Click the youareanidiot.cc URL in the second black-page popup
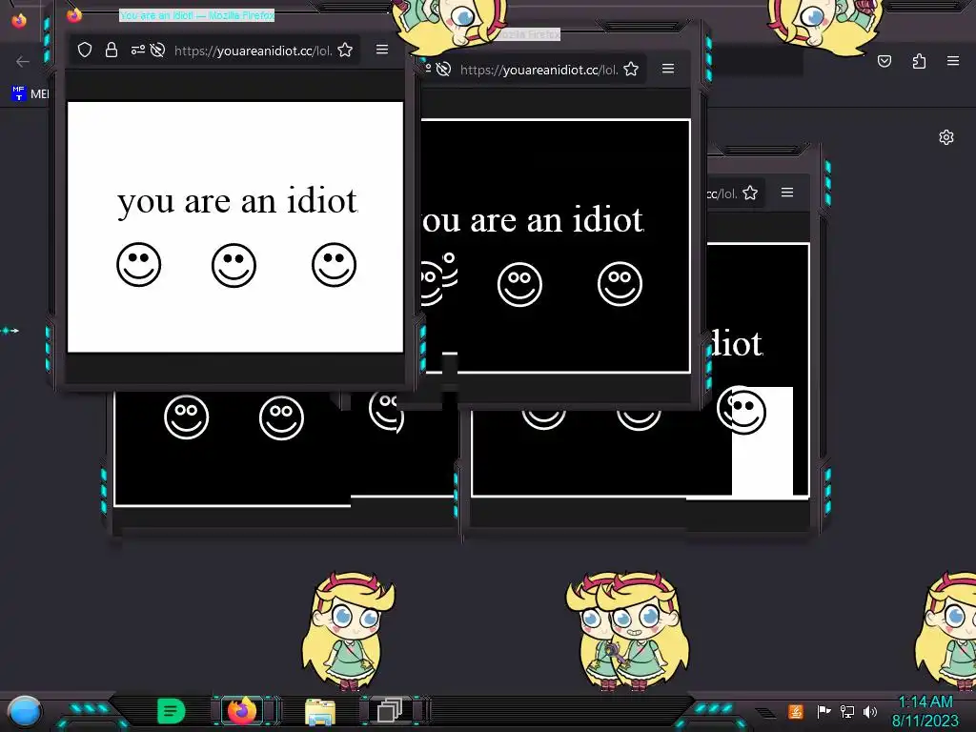This screenshot has width=976, height=732. click(x=539, y=70)
